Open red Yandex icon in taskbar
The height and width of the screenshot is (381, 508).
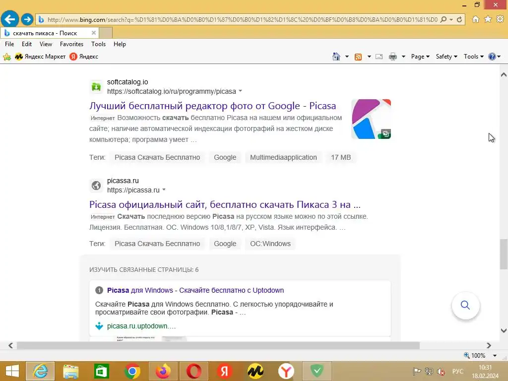click(x=225, y=371)
